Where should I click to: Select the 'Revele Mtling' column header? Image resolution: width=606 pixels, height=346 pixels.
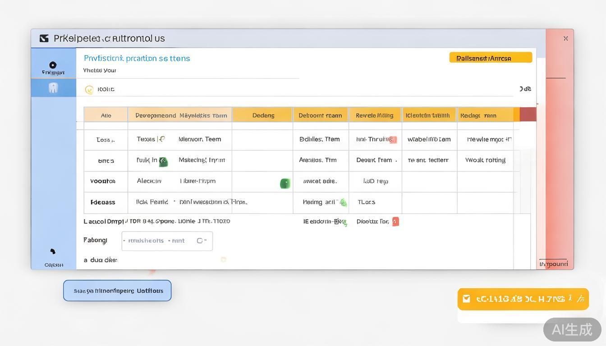(x=375, y=115)
